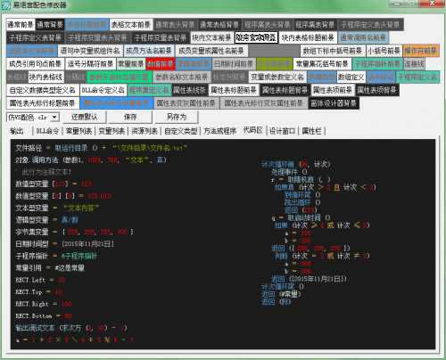The width and height of the screenshot is (446, 360).
Task: Open the 仿VS配色.clr scheme dropdown
Action: [54, 118]
